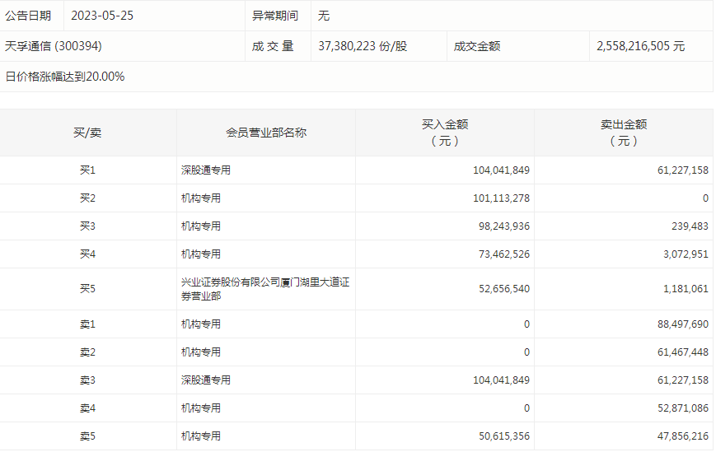The width and height of the screenshot is (716, 452).
Task: Click 机构专用 in the 买2 row
Action: click(x=201, y=198)
